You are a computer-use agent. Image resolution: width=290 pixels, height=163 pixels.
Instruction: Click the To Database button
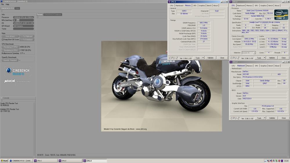coord(27,39)
